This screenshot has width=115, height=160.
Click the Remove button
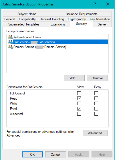(97, 78)
